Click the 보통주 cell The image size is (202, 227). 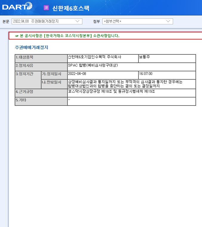click(167, 59)
